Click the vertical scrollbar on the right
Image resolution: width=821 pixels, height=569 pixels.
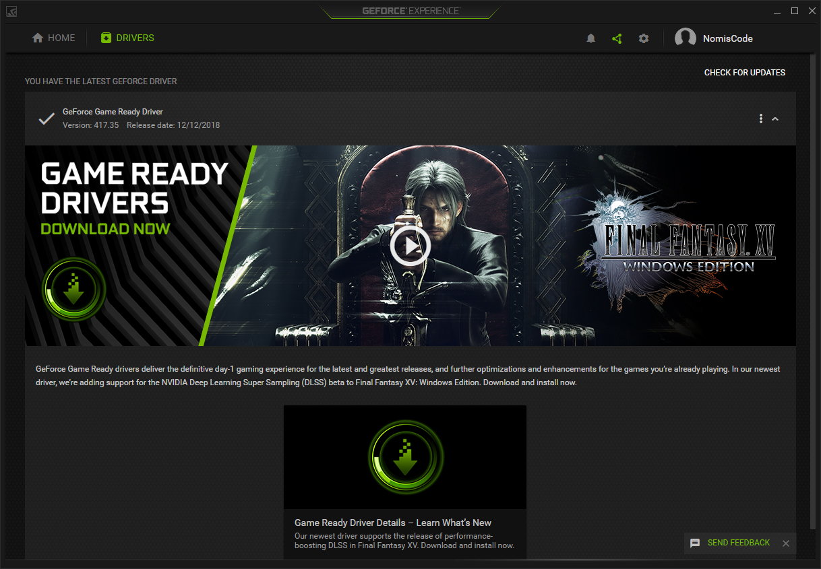pos(814,293)
